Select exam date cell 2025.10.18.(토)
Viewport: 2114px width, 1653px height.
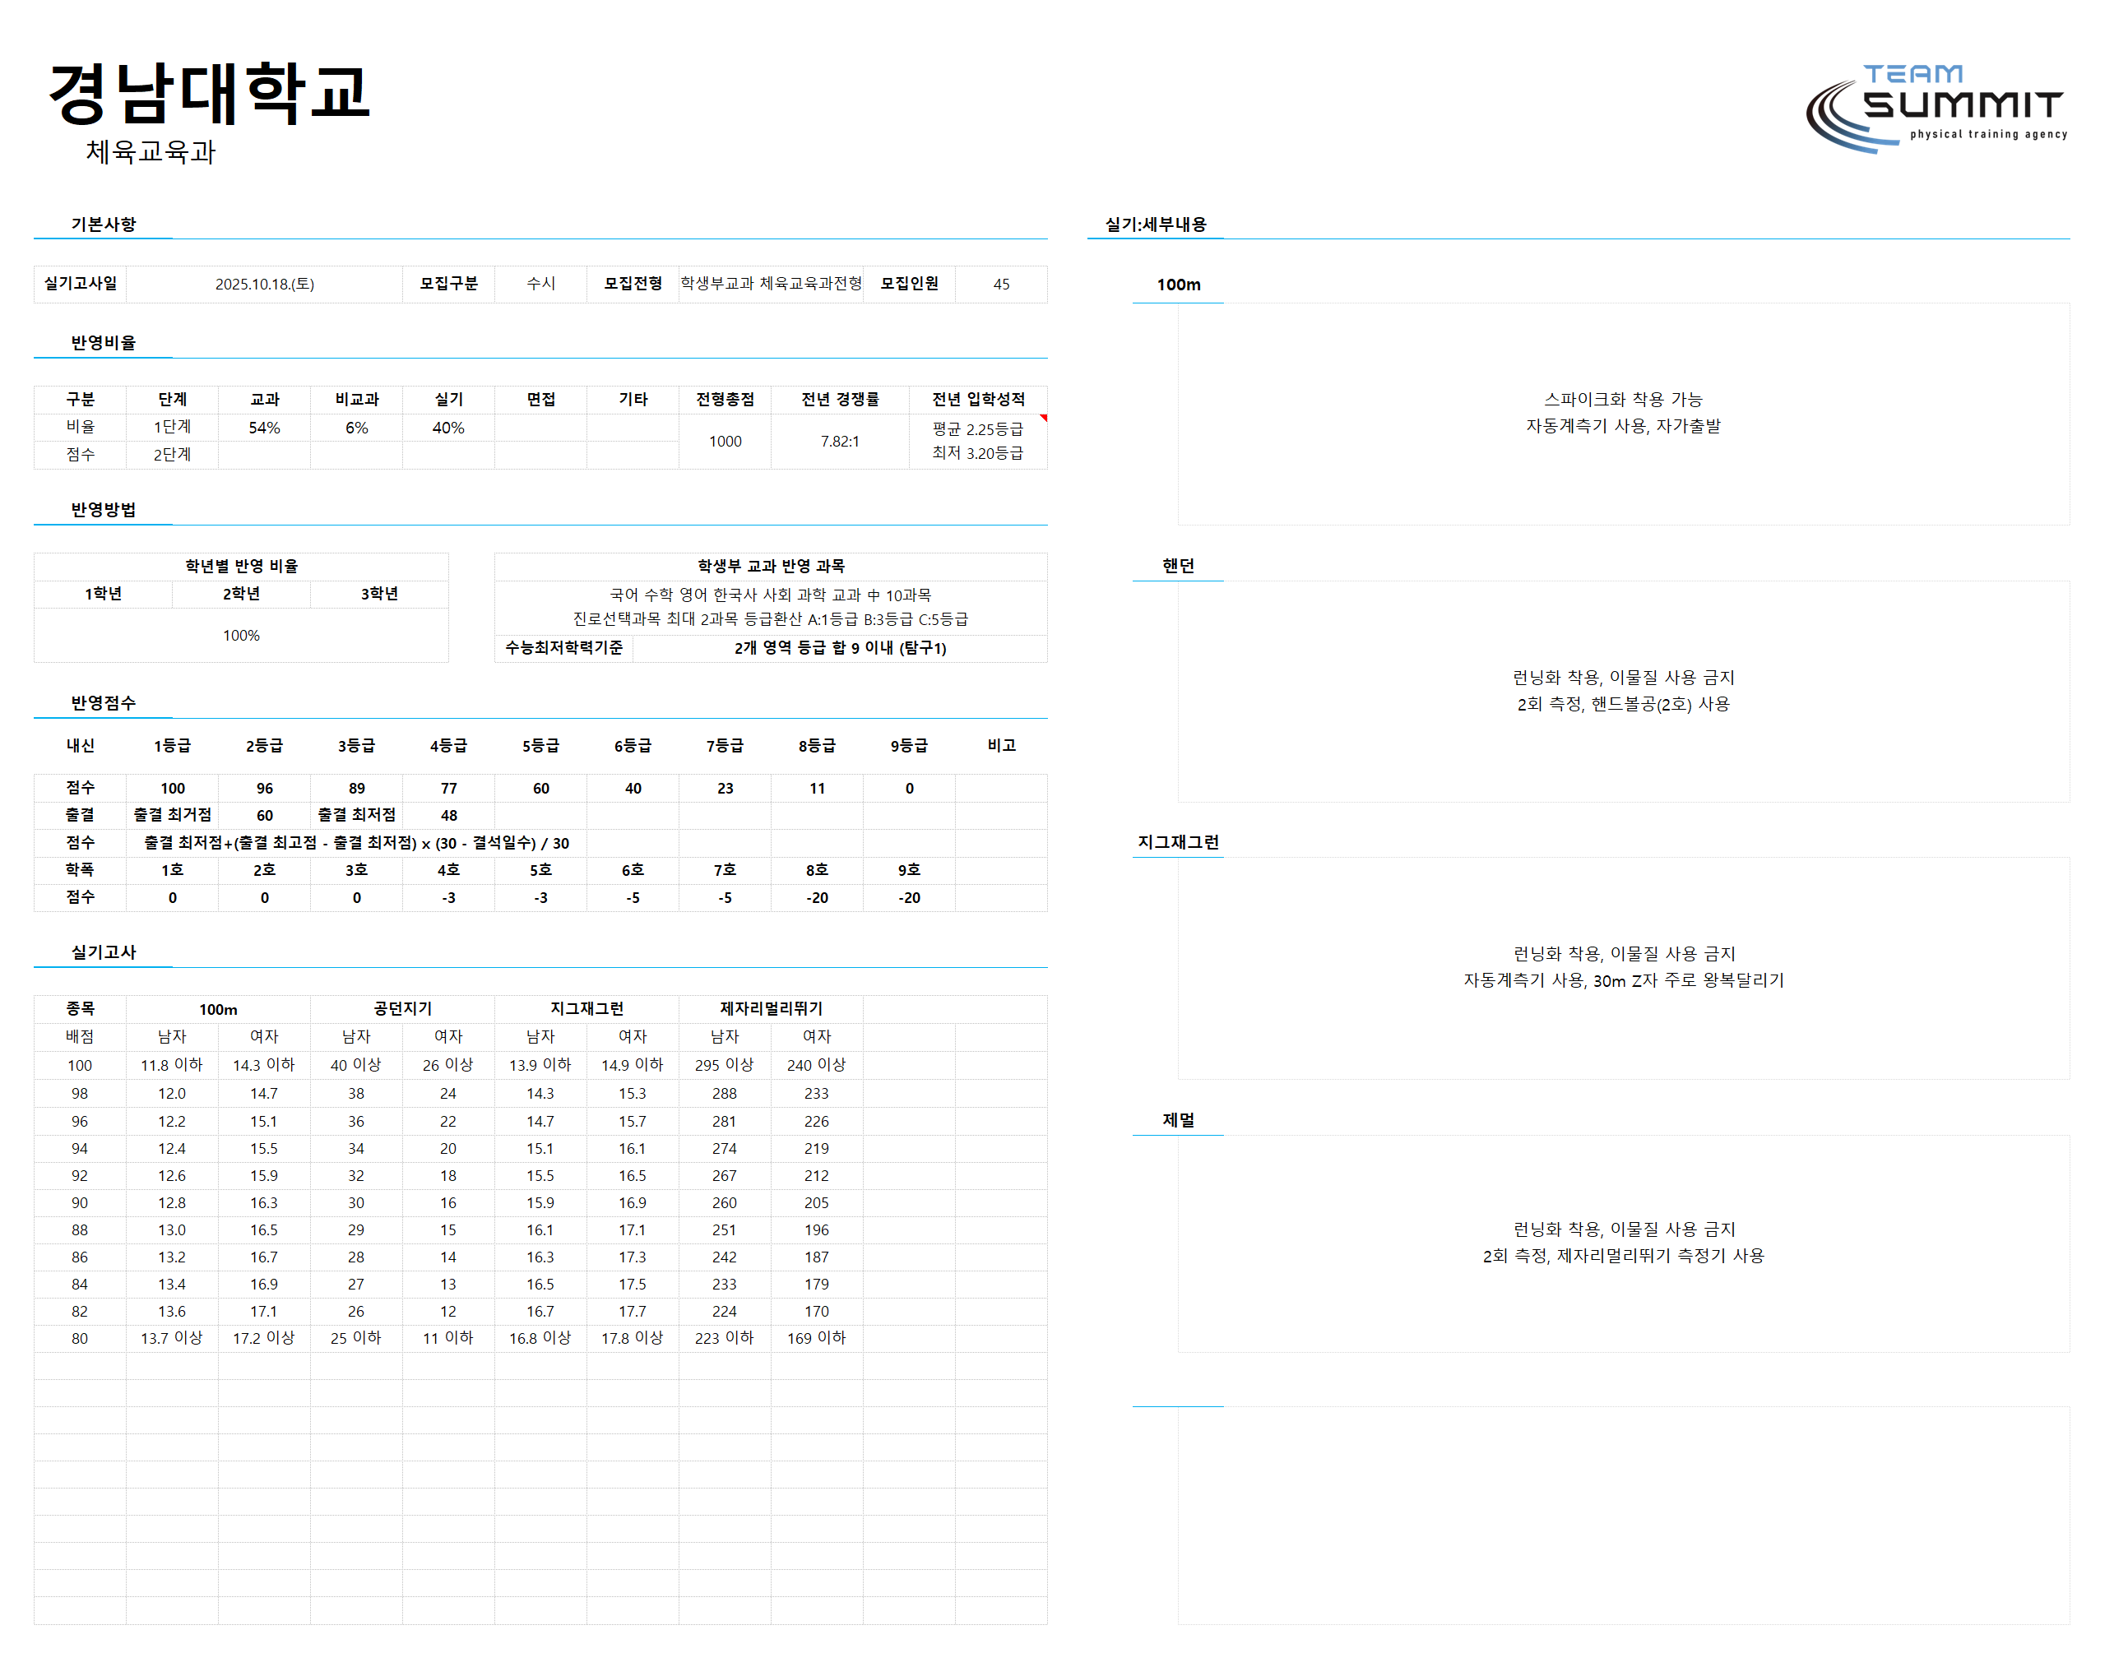pos(264,284)
